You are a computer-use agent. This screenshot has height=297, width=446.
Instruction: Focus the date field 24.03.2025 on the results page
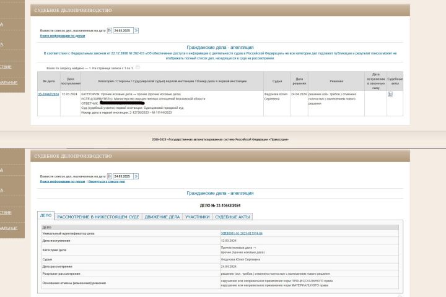tap(123, 30)
